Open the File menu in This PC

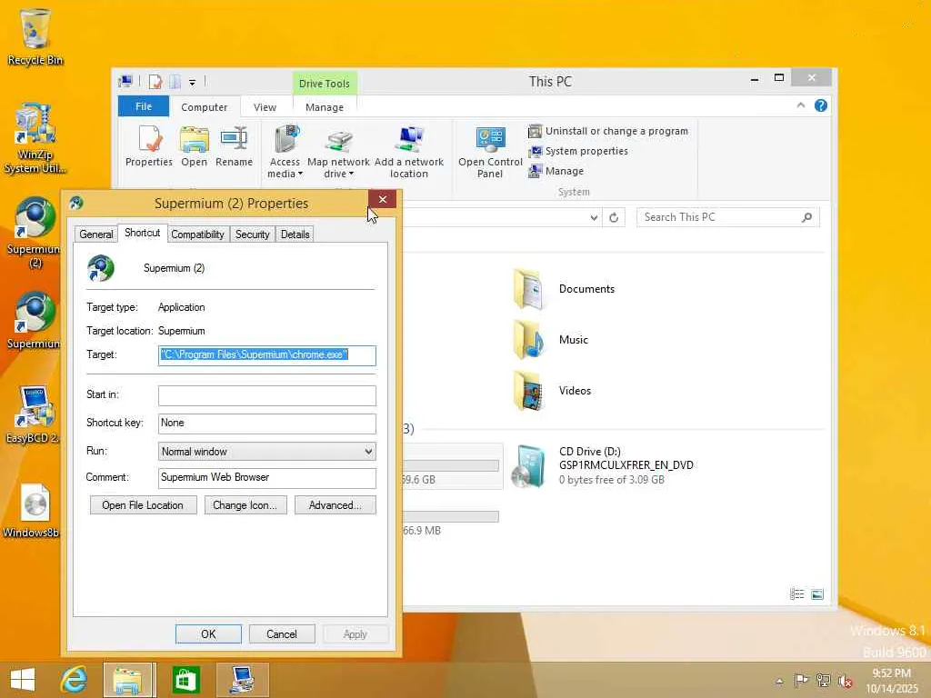click(144, 107)
